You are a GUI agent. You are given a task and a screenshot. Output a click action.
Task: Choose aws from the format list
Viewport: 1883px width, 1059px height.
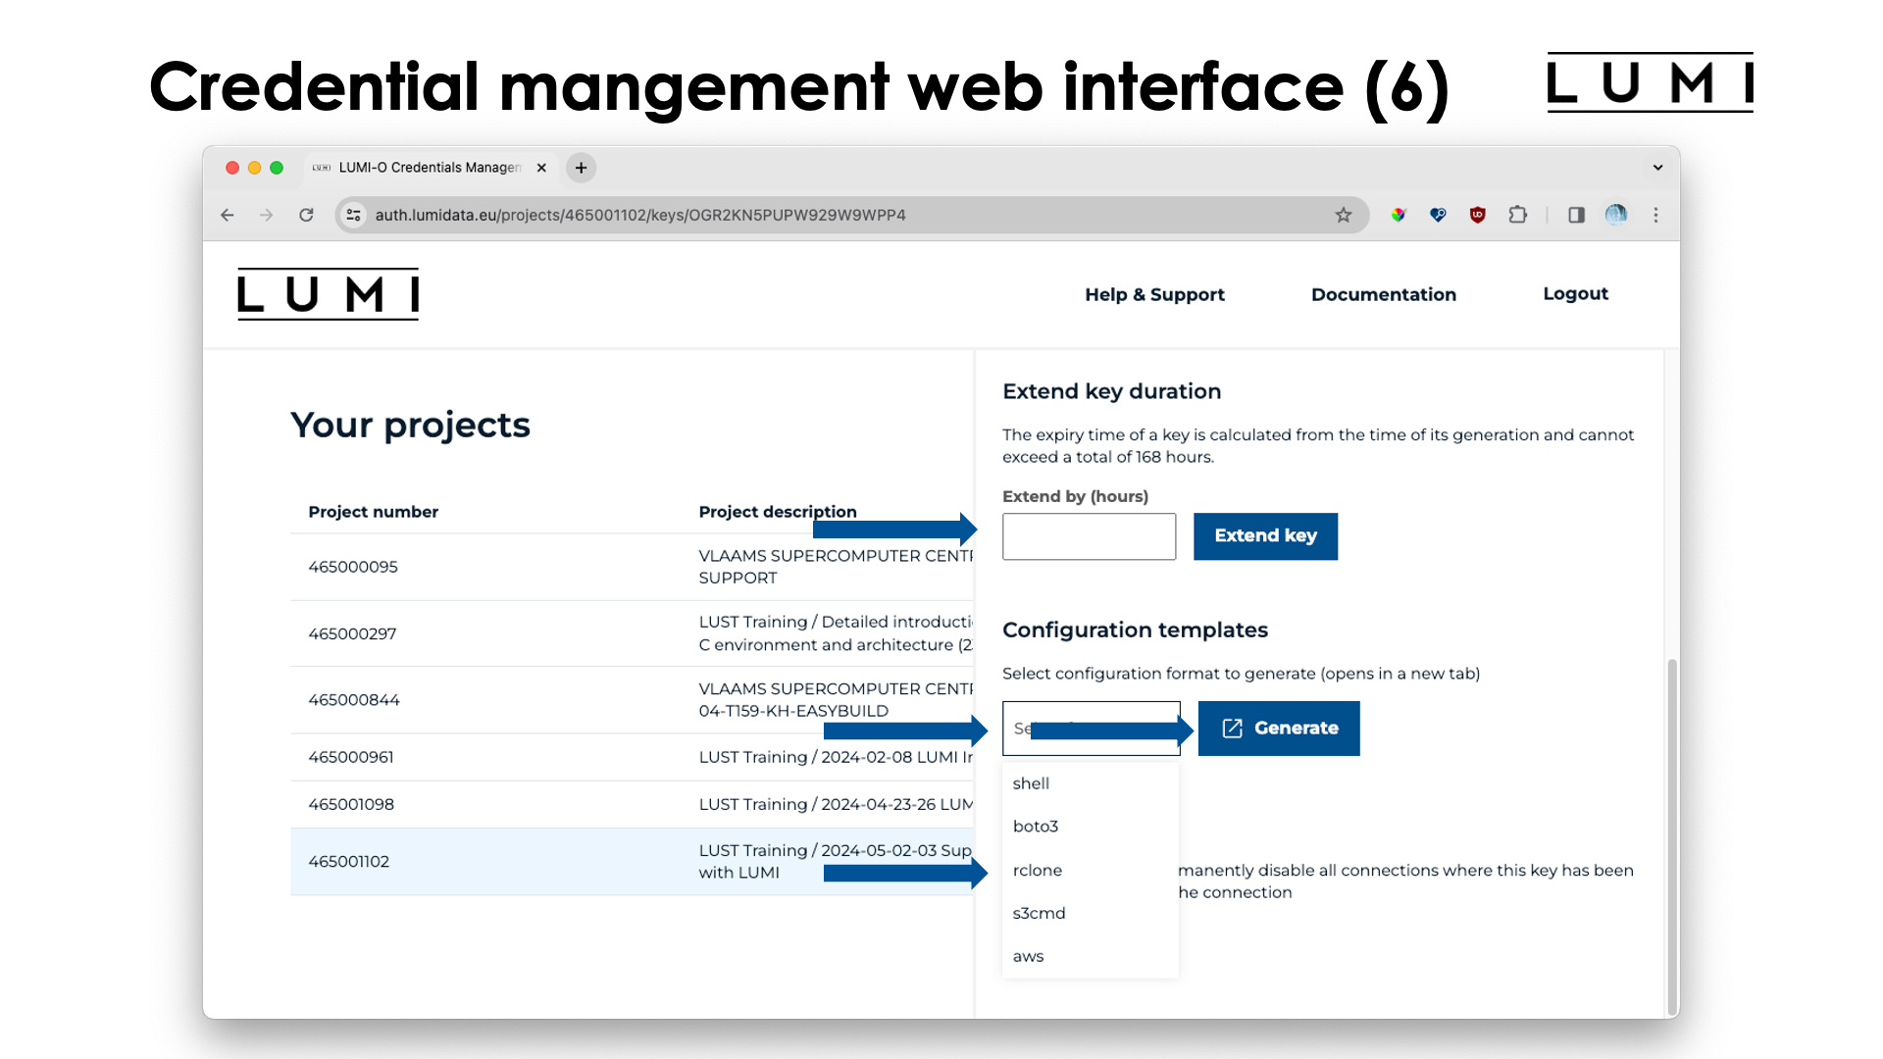pyautogui.click(x=1090, y=956)
